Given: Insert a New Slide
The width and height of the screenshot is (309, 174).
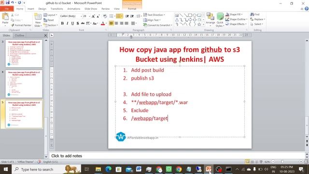Looking at the screenshot, I should pyautogui.click(x=38, y=20).
